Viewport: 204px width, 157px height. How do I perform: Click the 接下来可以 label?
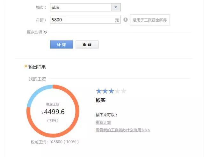tap(106, 115)
